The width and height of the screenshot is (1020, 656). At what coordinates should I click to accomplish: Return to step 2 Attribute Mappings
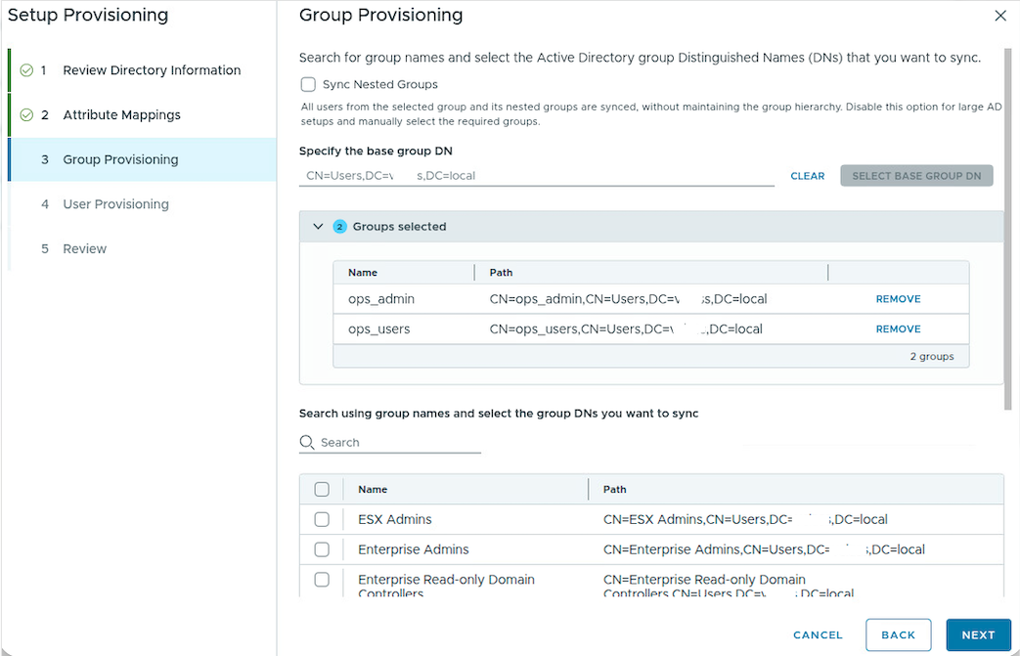(121, 114)
